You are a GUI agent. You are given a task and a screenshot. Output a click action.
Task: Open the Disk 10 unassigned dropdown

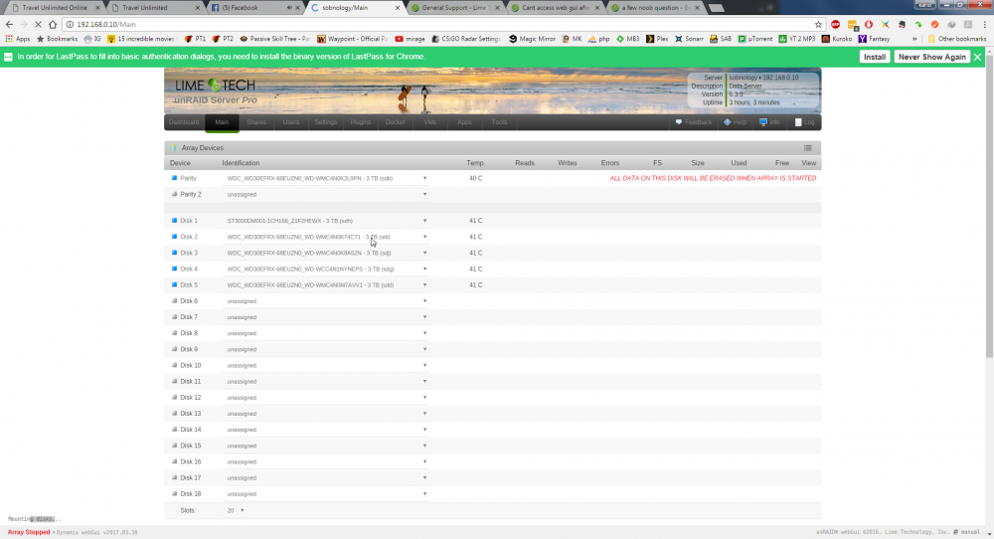tap(326, 365)
